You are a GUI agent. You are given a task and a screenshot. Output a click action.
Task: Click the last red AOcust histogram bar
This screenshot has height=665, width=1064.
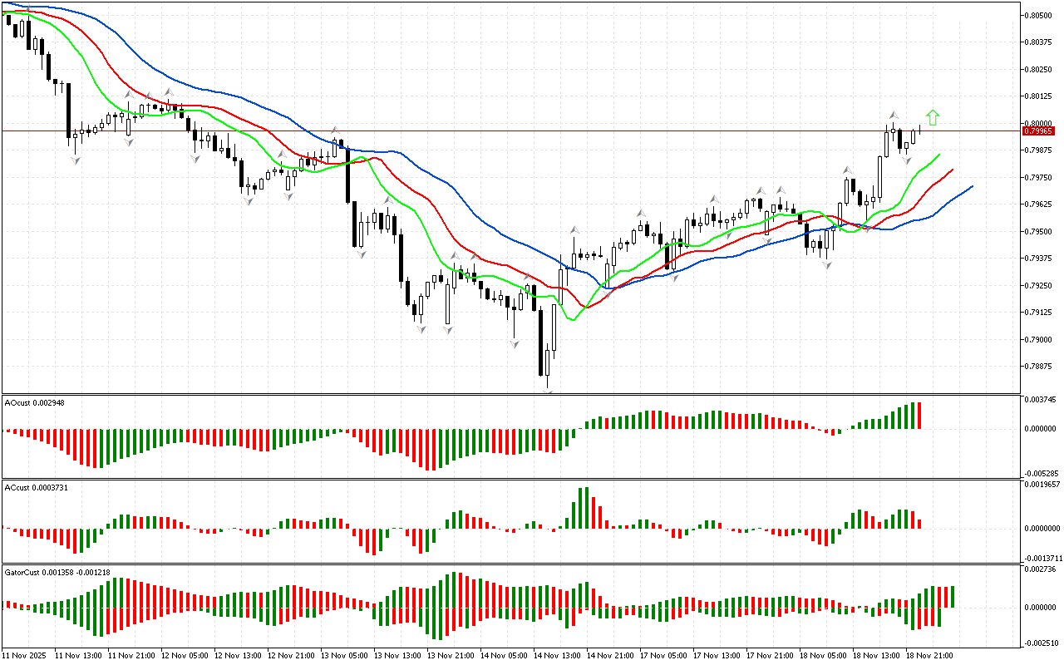(x=919, y=416)
